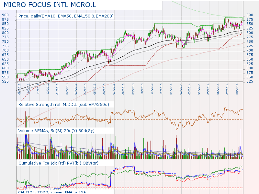
Task: Click the 08/2014 date label
Action: pyautogui.click(x=237, y=89)
